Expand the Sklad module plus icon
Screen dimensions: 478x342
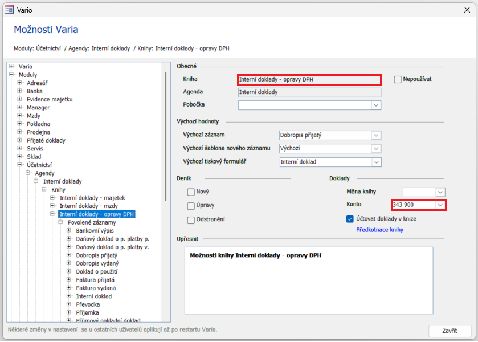(19, 157)
